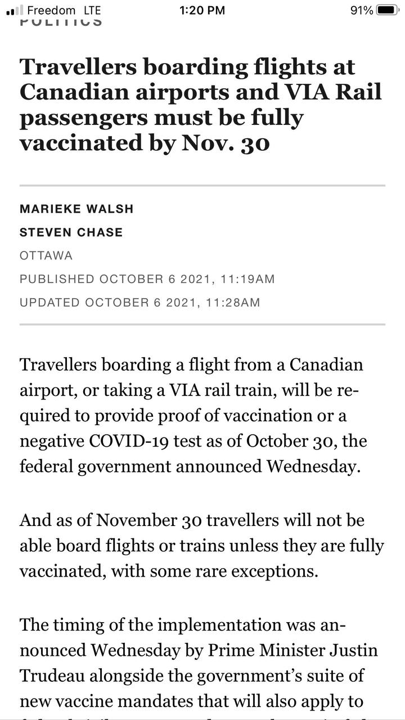Tap the paragraph starting 'And as of November 30'

coord(202,546)
